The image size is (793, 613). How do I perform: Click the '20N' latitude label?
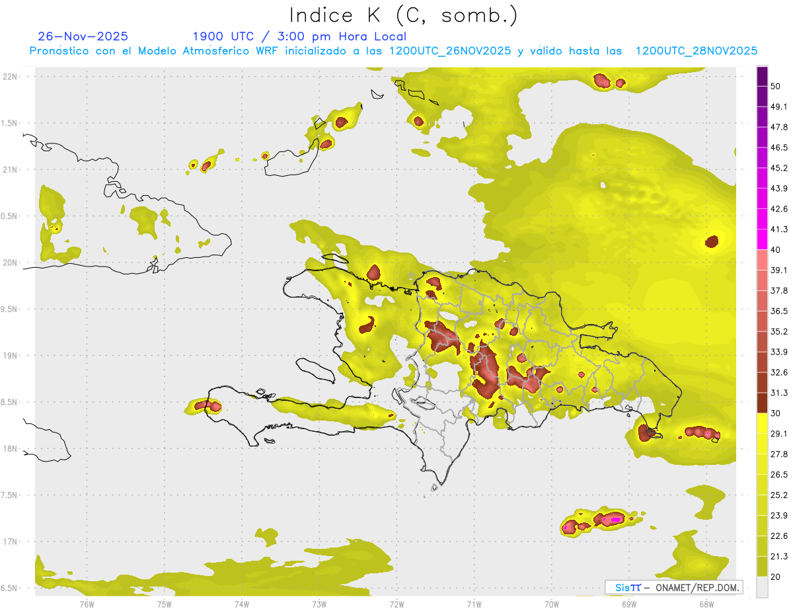click(x=11, y=263)
